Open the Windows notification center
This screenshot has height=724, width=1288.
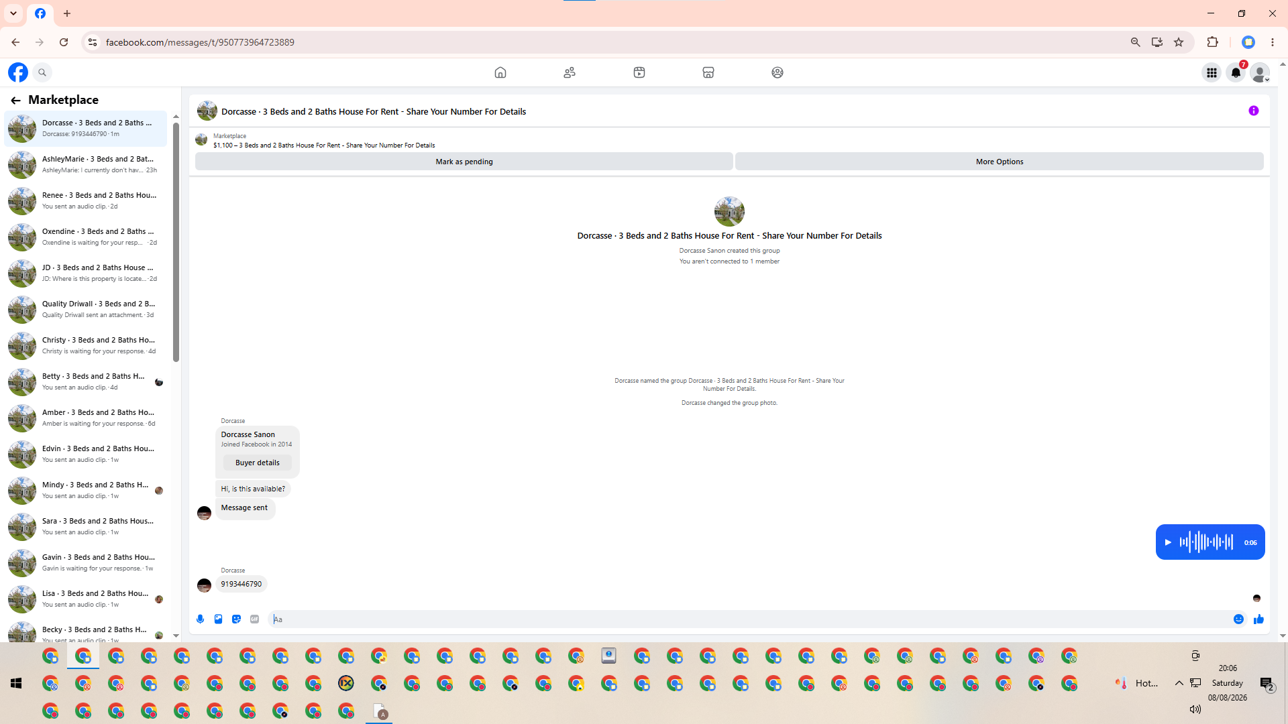[1267, 684]
